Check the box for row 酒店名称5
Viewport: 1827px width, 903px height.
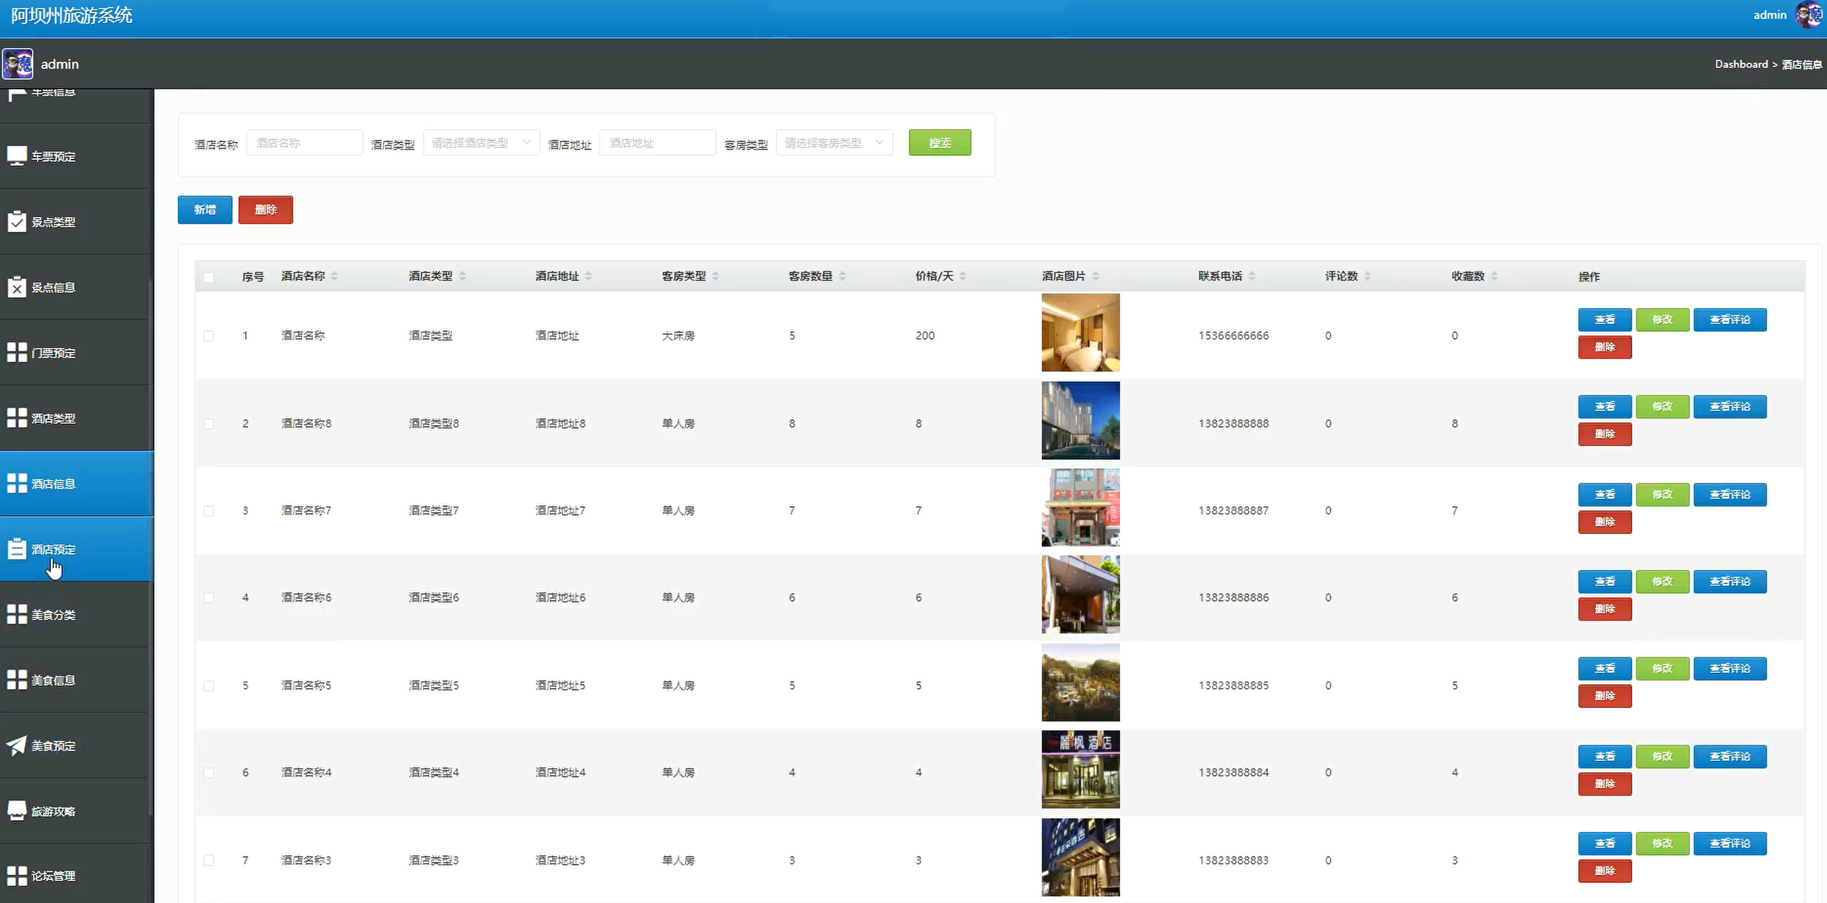[209, 685]
